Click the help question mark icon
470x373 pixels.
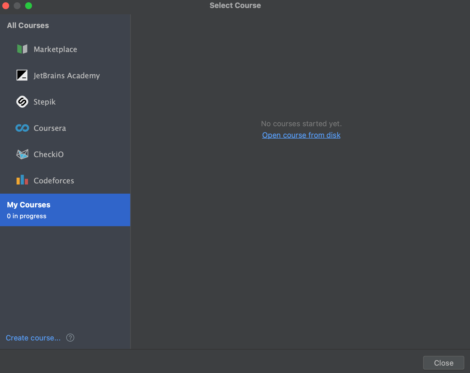coord(70,338)
